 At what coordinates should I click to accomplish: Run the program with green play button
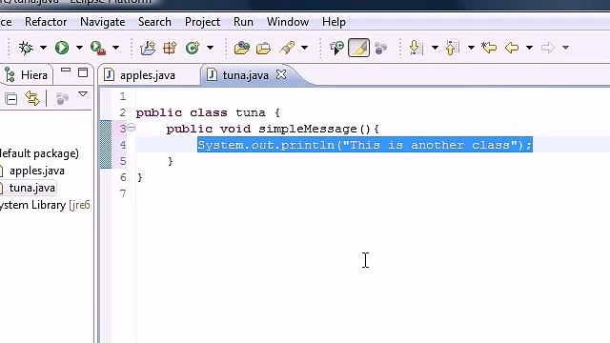click(x=62, y=48)
